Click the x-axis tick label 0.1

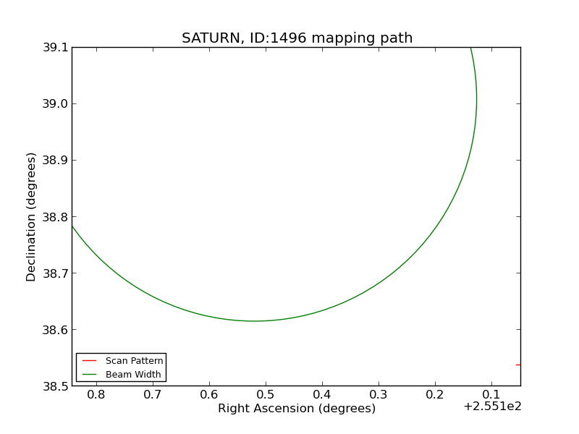point(491,395)
